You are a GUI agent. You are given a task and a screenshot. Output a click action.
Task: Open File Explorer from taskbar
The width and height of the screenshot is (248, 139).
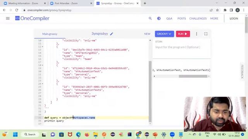pyautogui.click(x=95, y=134)
